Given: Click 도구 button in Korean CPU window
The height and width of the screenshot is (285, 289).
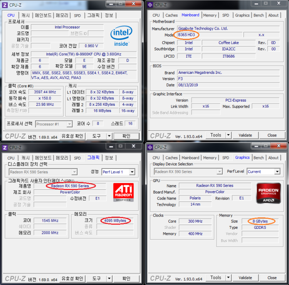Looking at the screenshot, I should (x=97, y=136).
